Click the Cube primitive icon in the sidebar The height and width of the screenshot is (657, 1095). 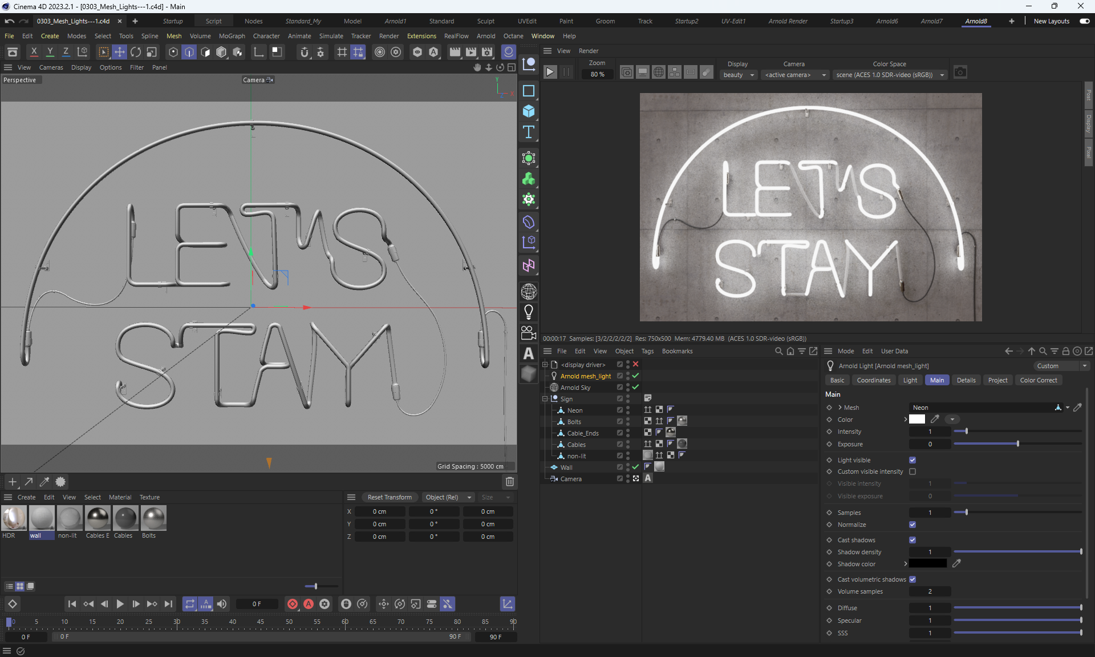pyautogui.click(x=529, y=111)
